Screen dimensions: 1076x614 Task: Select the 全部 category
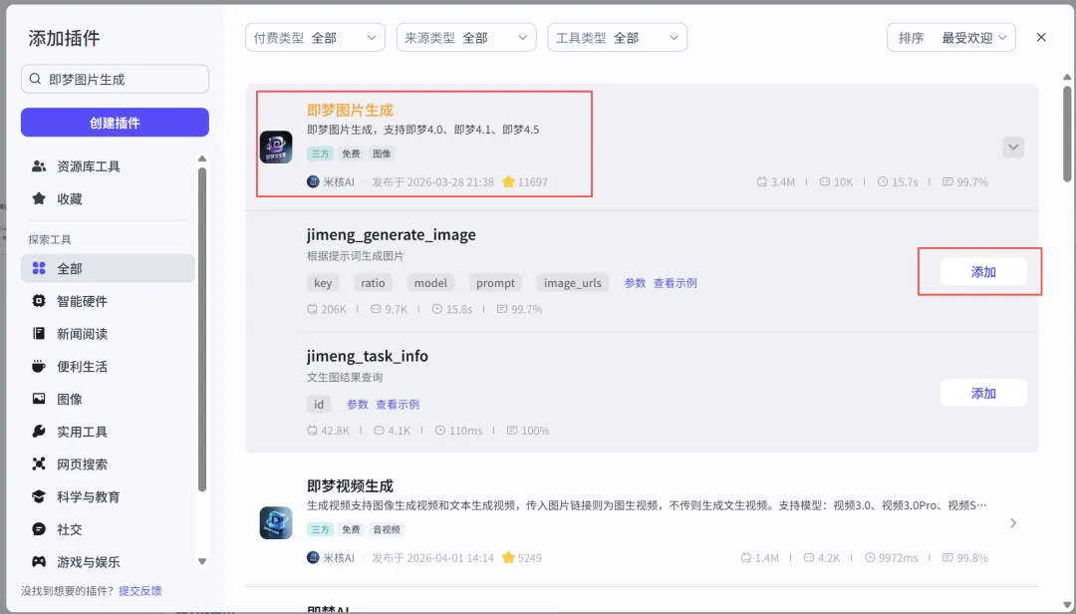tap(108, 268)
